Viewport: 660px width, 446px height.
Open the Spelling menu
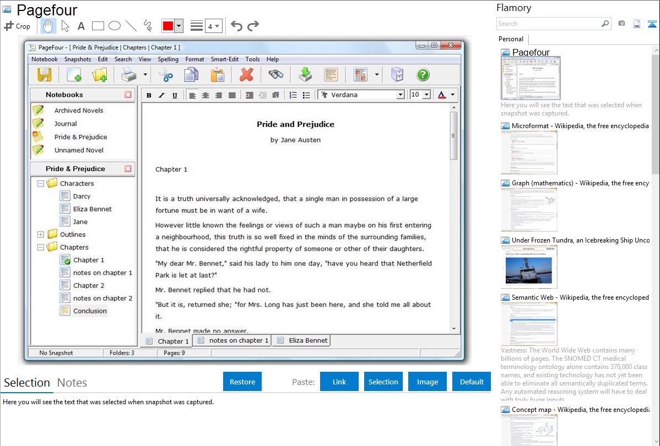point(168,59)
